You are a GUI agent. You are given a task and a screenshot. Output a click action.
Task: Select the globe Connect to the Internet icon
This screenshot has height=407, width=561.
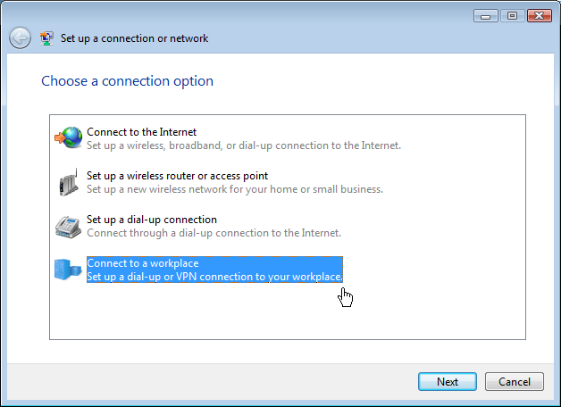(69, 137)
